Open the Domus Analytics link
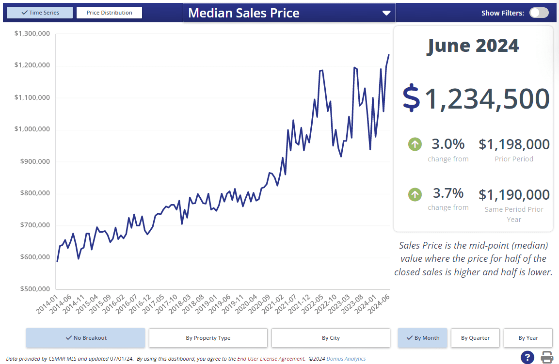The width and height of the screenshot is (559, 364). [x=346, y=359]
